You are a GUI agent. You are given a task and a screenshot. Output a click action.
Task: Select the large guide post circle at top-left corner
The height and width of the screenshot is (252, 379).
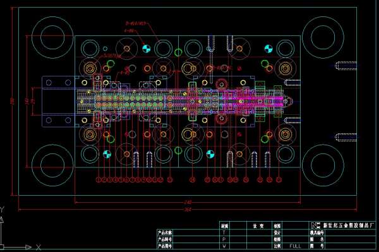click(52, 37)
